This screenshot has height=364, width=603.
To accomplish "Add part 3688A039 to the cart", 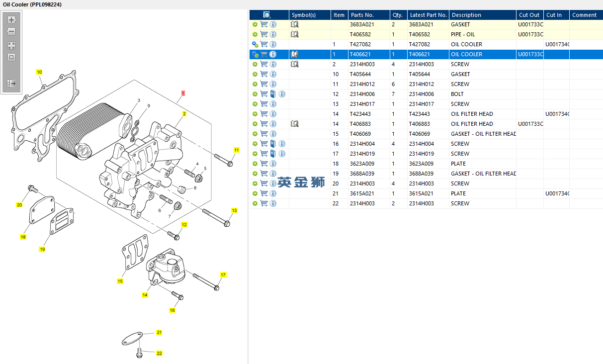I will (x=264, y=174).
